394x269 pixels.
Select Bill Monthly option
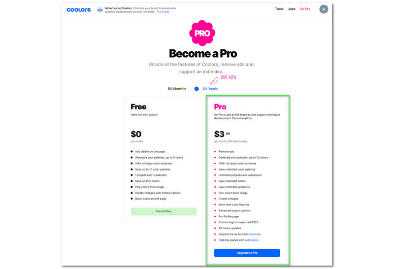point(177,89)
